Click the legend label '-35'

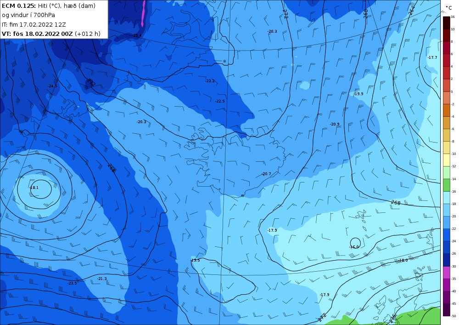click(453, 279)
